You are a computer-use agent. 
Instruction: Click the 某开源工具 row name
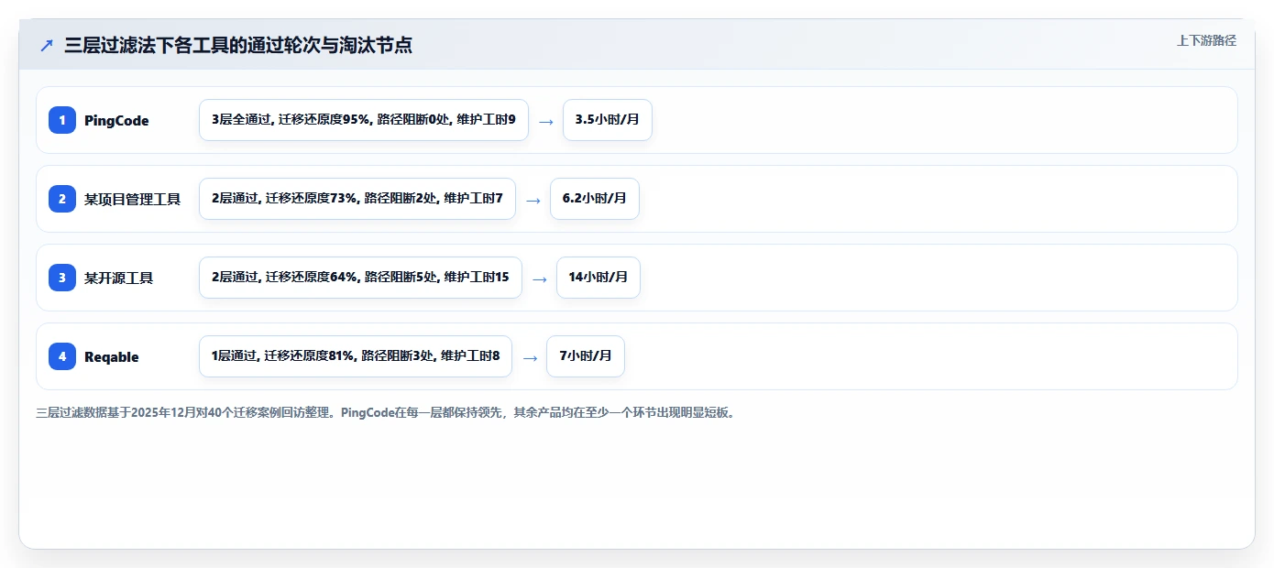pyautogui.click(x=119, y=278)
